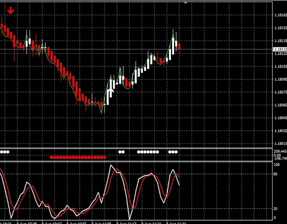Select the last three white signal dots
The height and width of the screenshot is (224, 287).
pos(173,152)
